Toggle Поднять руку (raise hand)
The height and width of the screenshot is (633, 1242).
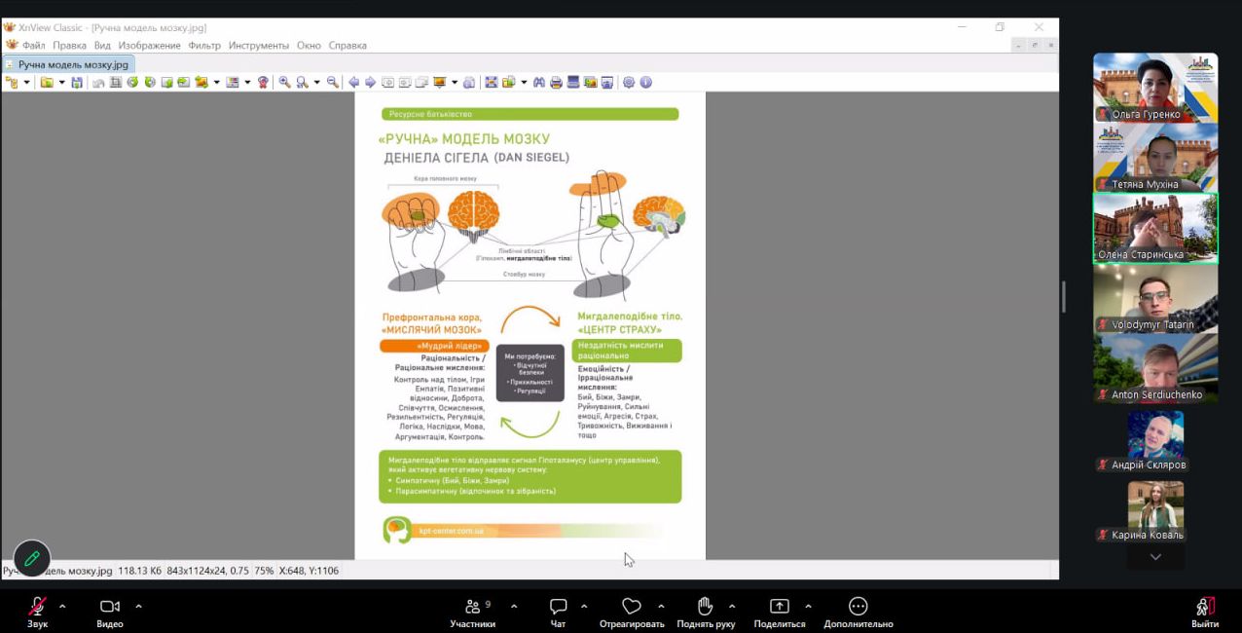[706, 612]
